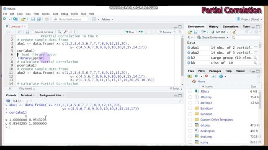The height and width of the screenshot is (150, 268).
Task: Open the More gear dropdown in Files pane
Action: [222, 76]
